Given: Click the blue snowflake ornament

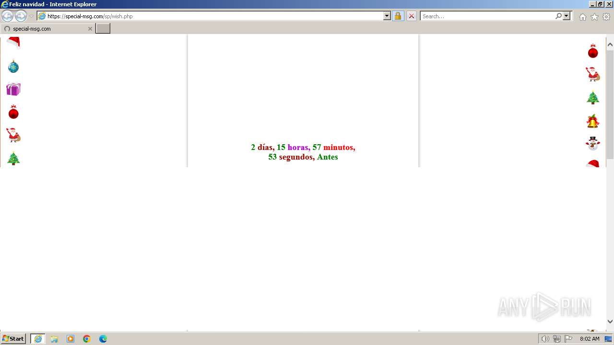Looking at the screenshot, I should (x=13, y=66).
